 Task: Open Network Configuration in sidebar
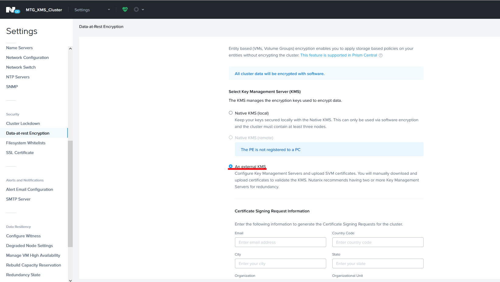coord(27,57)
